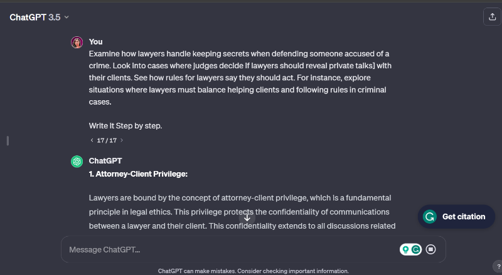Click the 'ChatGPT' responder name

tap(105, 161)
